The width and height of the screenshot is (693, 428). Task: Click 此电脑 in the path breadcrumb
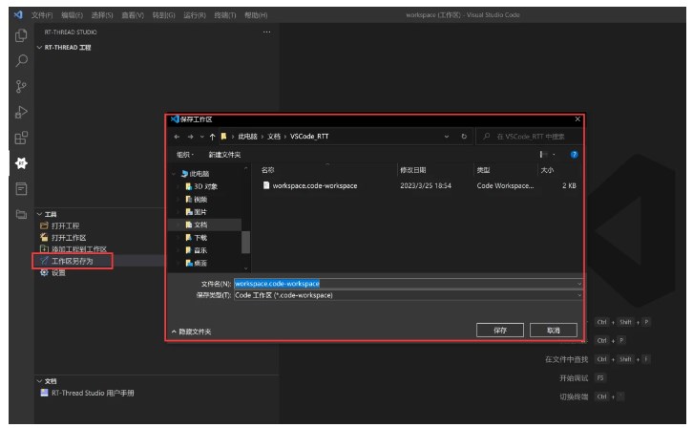coord(247,137)
